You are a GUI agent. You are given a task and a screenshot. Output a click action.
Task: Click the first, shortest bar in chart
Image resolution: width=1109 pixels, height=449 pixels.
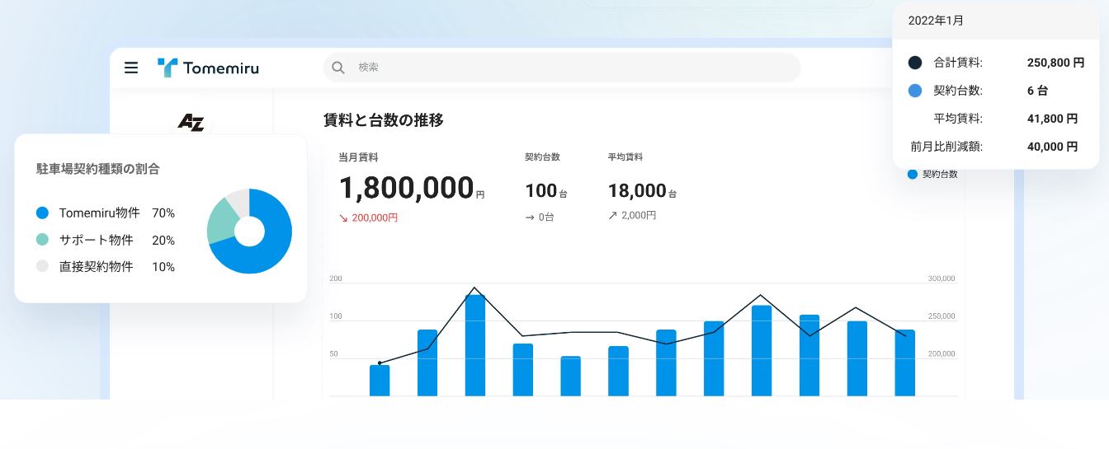click(380, 380)
